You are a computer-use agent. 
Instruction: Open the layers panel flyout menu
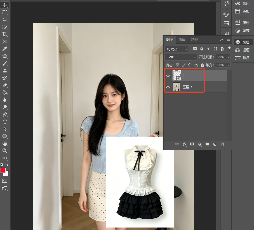(229, 40)
